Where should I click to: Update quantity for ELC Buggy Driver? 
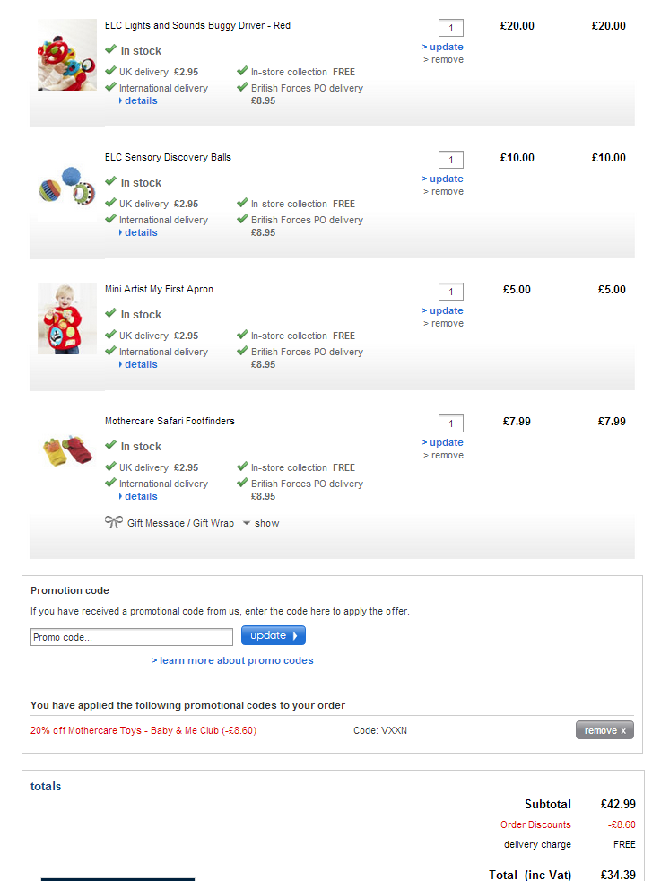443,47
